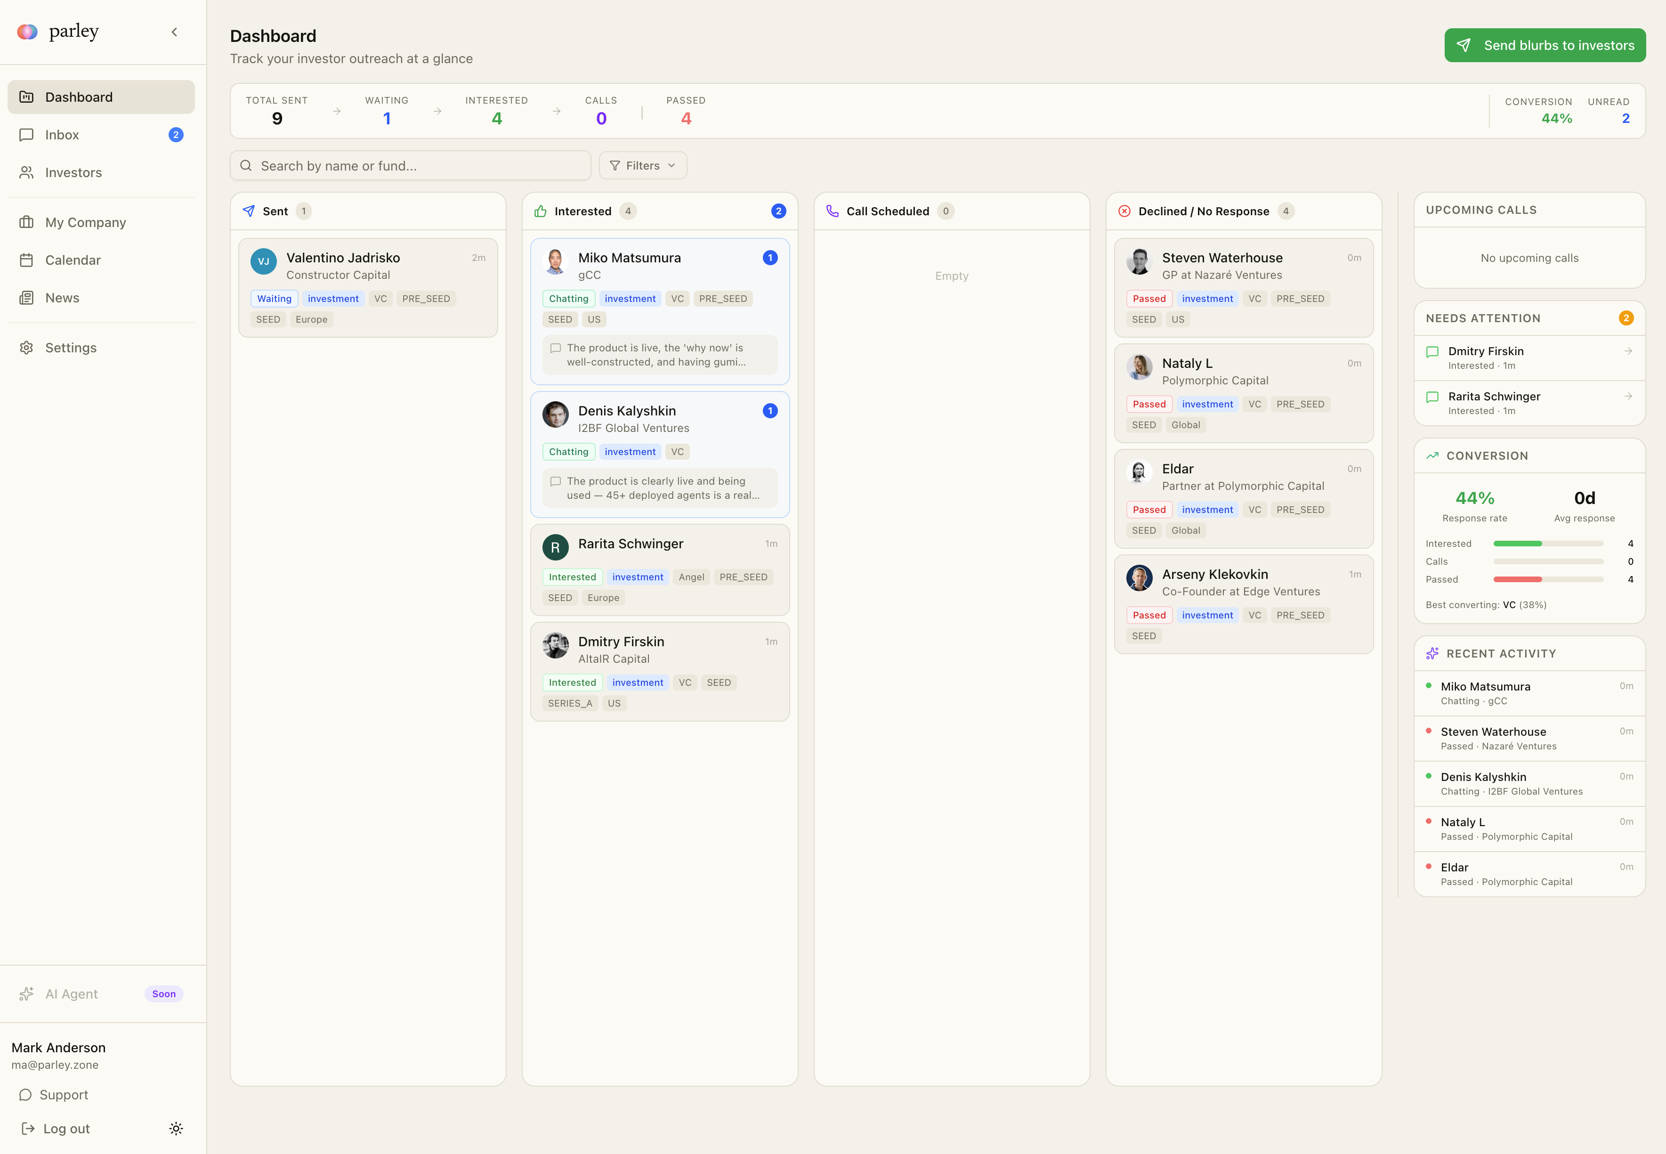1666x1154 pixels.
Task: Click the My Company briefcase icon
Action: (x=27, y=222)
